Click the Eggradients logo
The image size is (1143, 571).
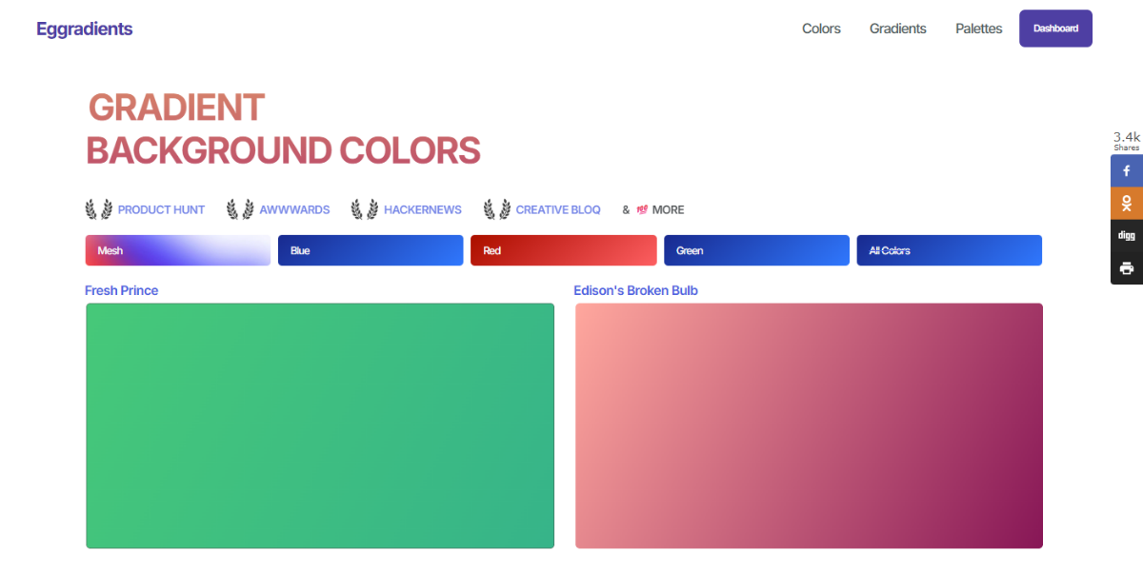point(84,29)
